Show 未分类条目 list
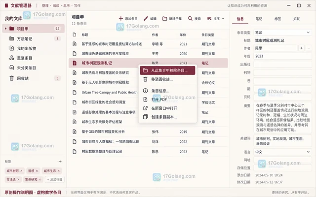The width and height of the screenshot is (316, 197). [x=33, y=68]
